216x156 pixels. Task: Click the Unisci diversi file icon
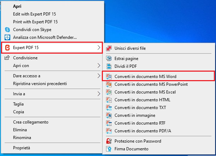click(109, 48)
